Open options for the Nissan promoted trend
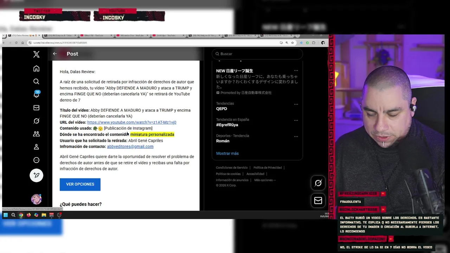The height and width of the screenshot is (253, 450). 296,71
